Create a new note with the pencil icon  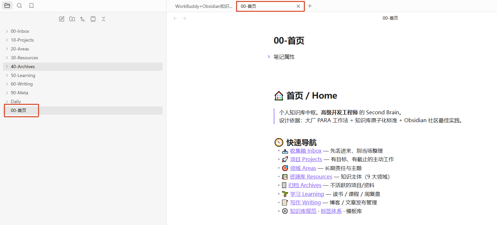(62, 19)
